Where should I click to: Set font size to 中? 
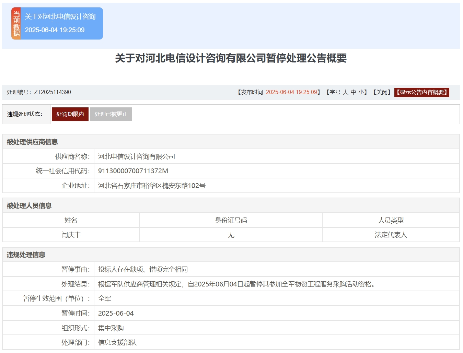click(353, 92)
